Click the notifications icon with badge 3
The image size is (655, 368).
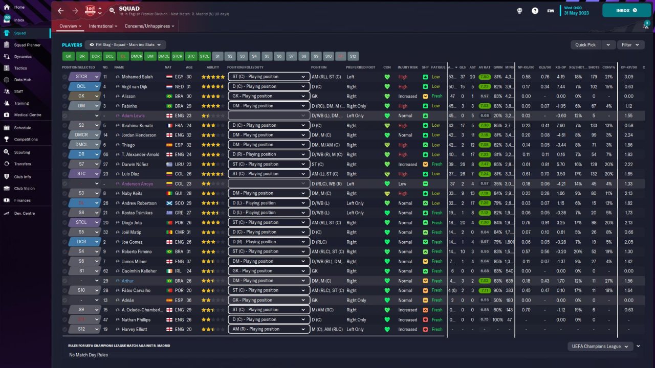[x=646, y=25]
